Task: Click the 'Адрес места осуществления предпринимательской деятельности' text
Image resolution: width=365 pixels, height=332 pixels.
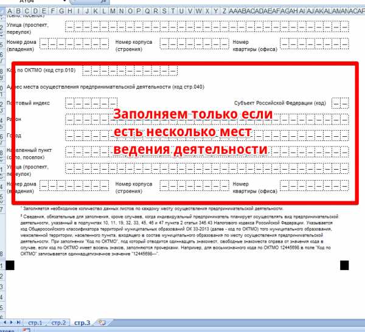Action: 105,87
